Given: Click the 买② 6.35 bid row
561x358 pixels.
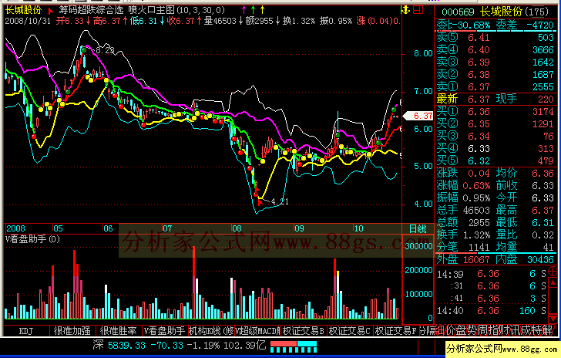Looking at the screenshot, I should [495, 123].
